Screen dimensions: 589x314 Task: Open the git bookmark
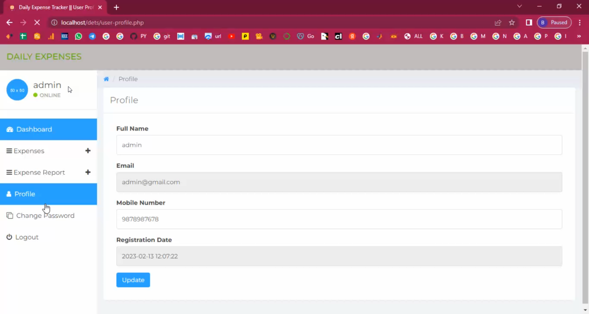pyautogui.click(x=162, y=36)
